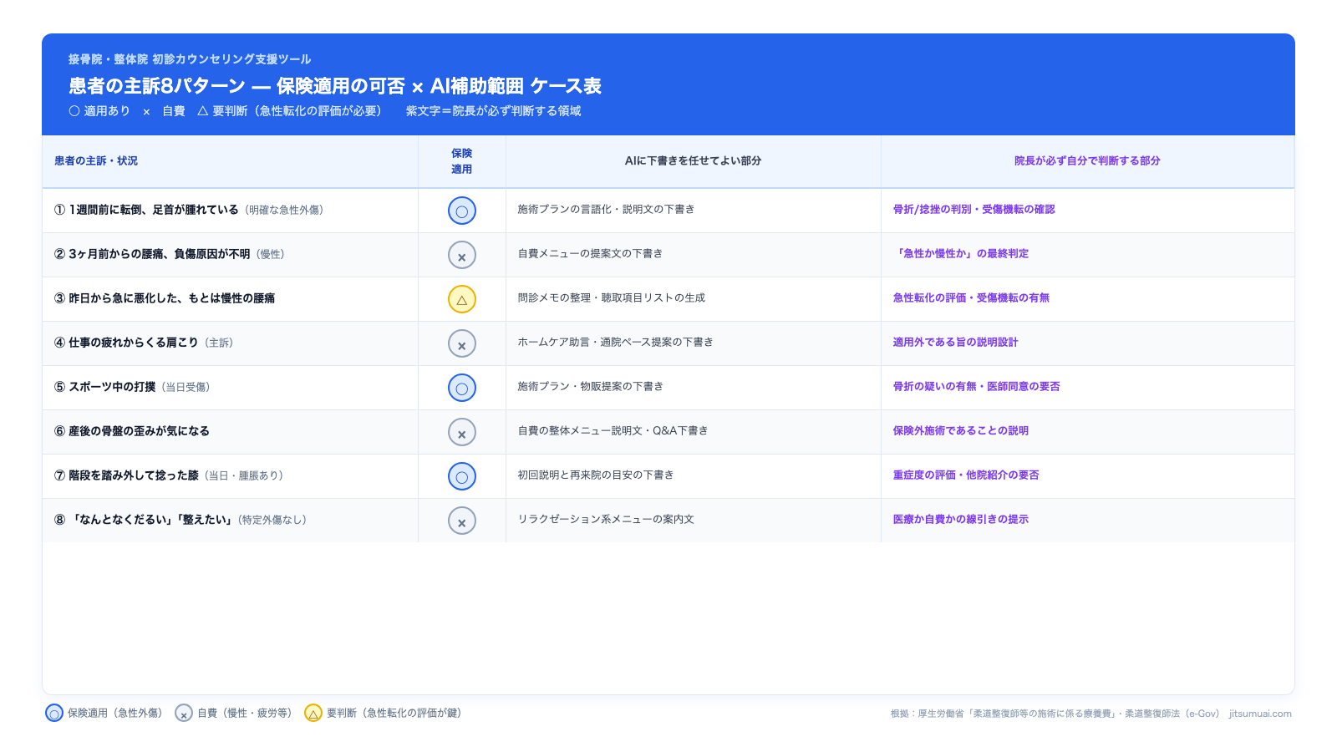Click the footer legend gray × icon 自費
The height and width of the screenshot is (752, 1337).
tap(184, 713)
